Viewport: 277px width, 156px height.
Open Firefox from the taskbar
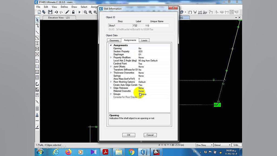(68, 152)
